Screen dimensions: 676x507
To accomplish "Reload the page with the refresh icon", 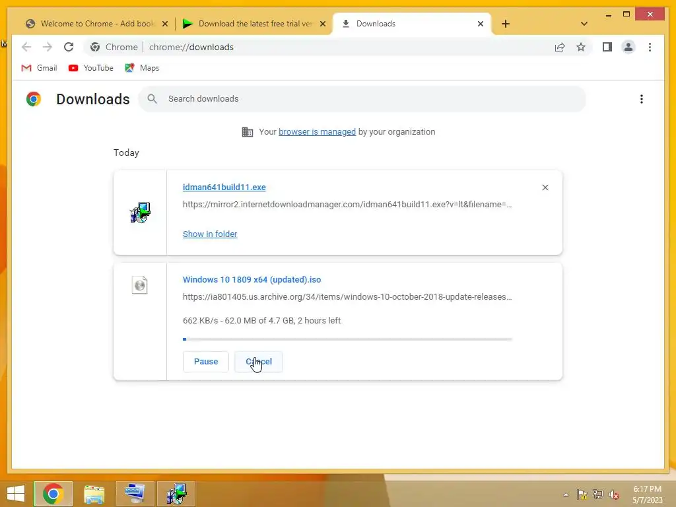I will click(69, 47).
